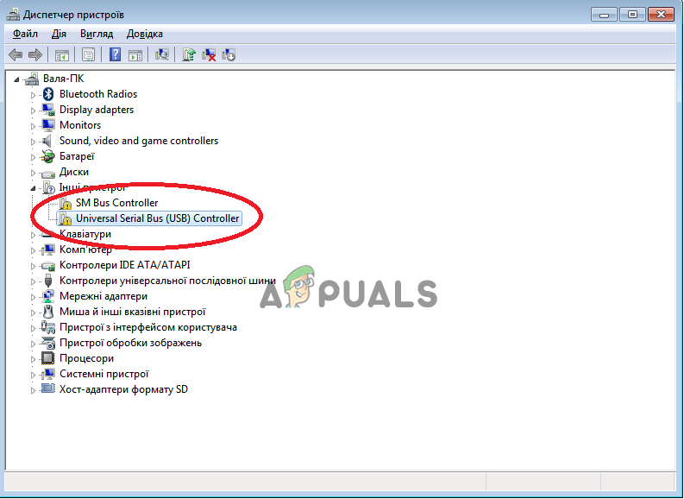Expand the Процесори node

point(33,359)
